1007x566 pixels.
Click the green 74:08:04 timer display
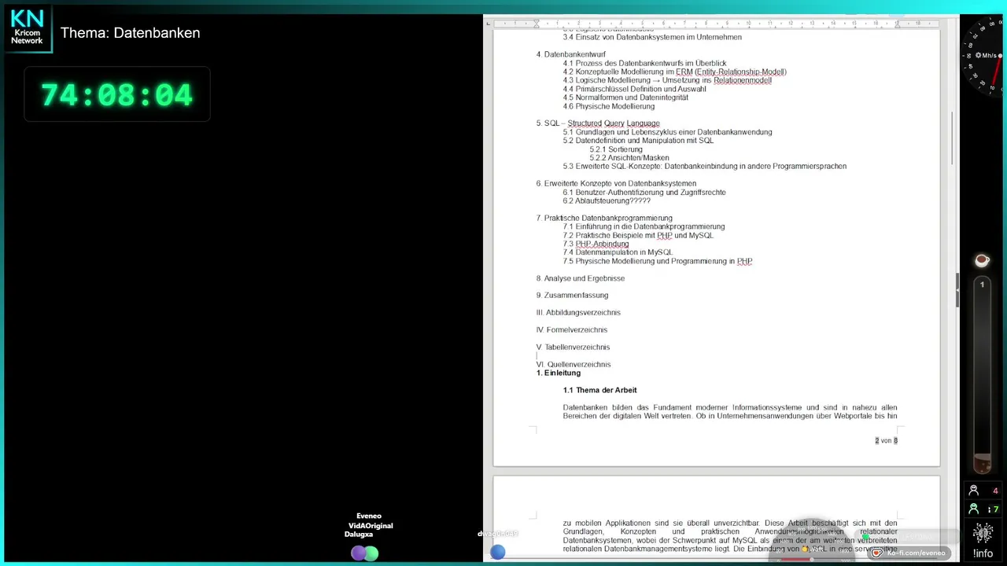coord(117,95)
